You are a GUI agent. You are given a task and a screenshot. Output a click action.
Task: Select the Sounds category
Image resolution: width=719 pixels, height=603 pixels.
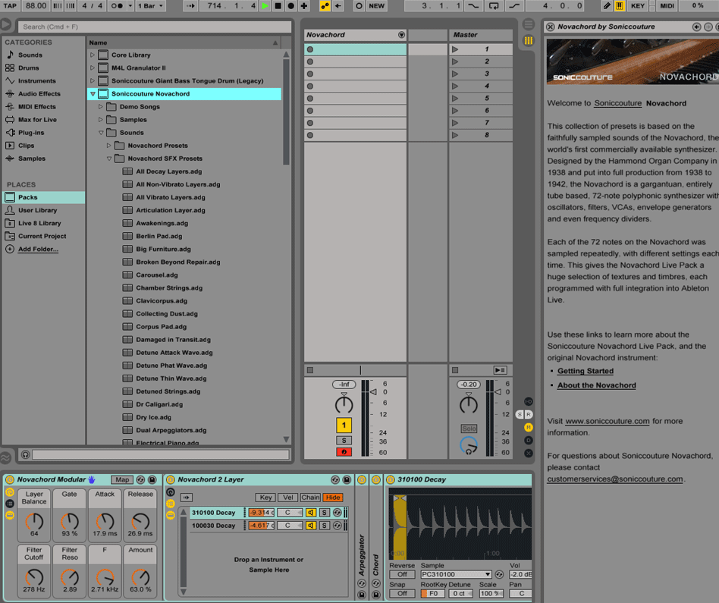[x=30, y=55]
